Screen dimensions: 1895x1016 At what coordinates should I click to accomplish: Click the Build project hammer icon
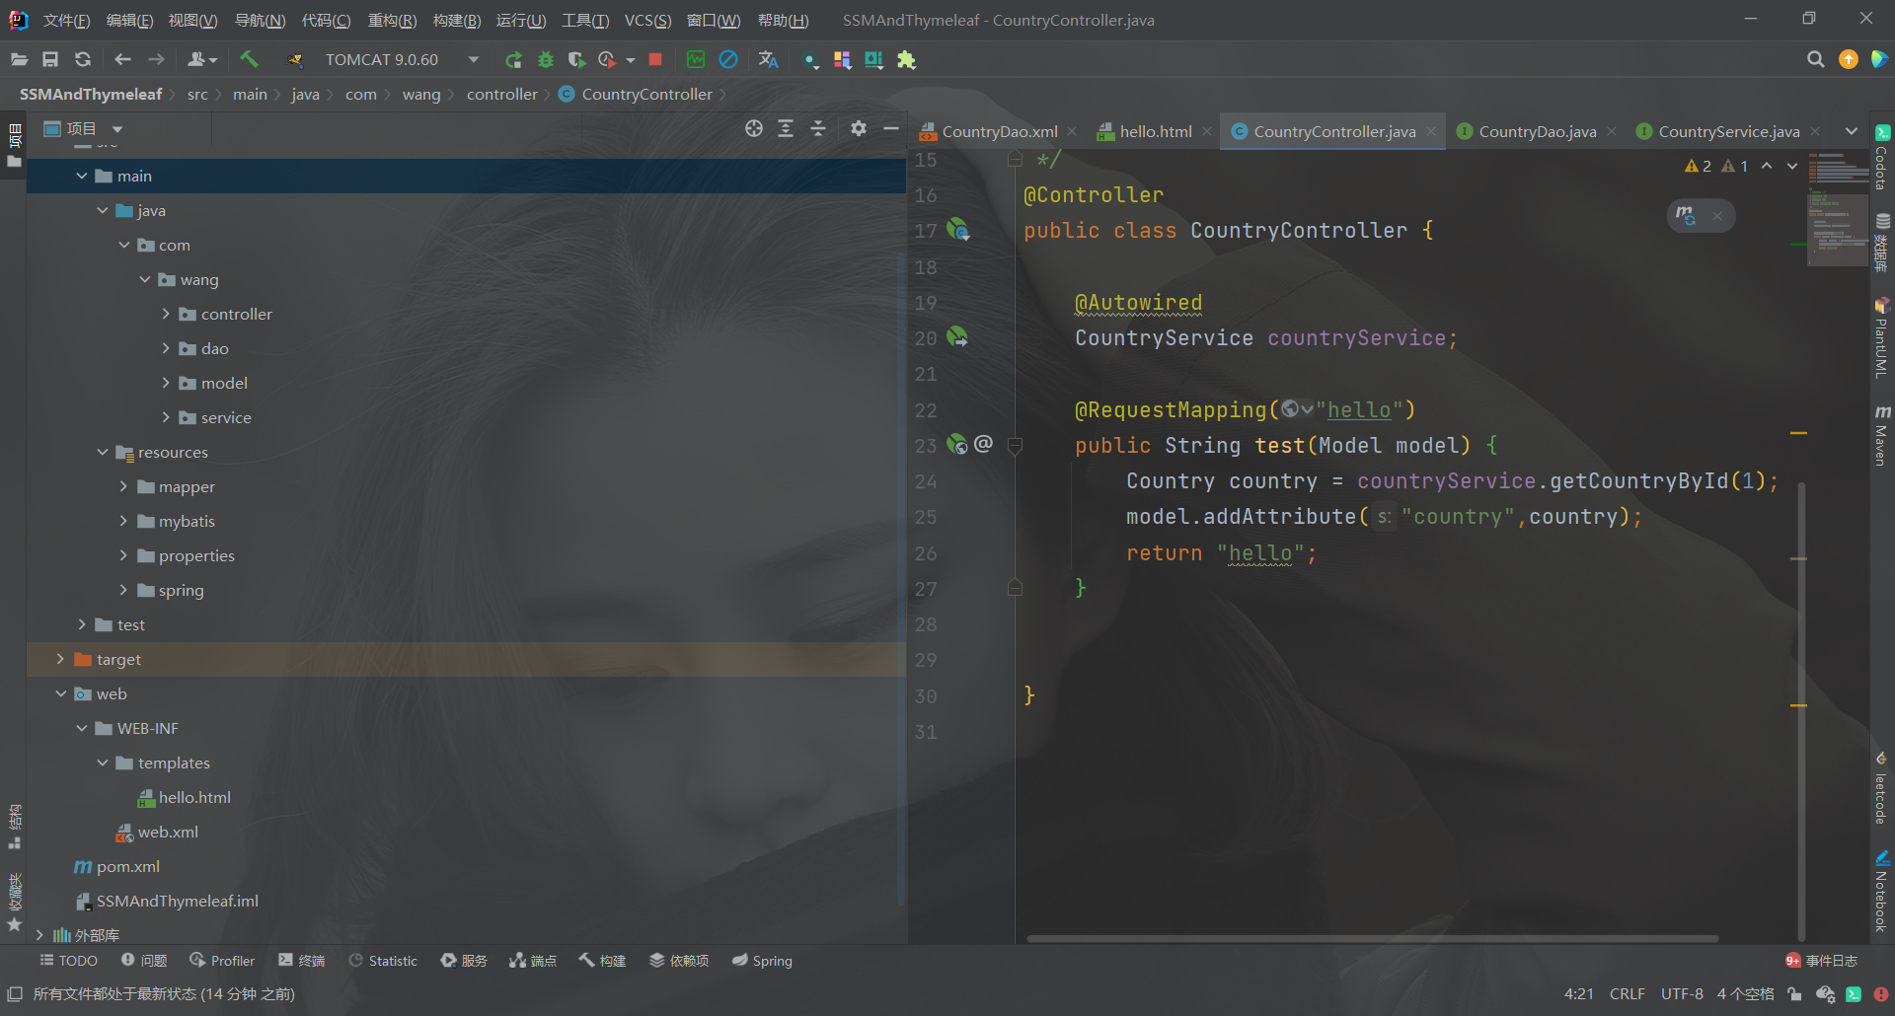pyautogui.click(x=249, y=60)
